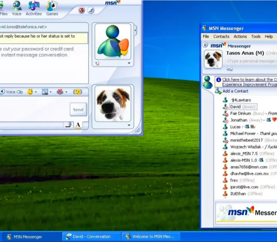277x242 pixels.
Task: Click the webcam icon under contact picture
Action: [97, 63]
